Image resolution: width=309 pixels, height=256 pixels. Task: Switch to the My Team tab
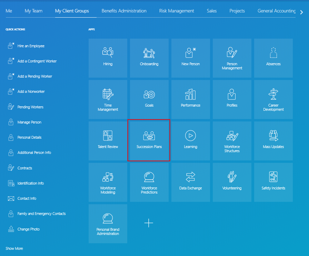tap(33, 11)
